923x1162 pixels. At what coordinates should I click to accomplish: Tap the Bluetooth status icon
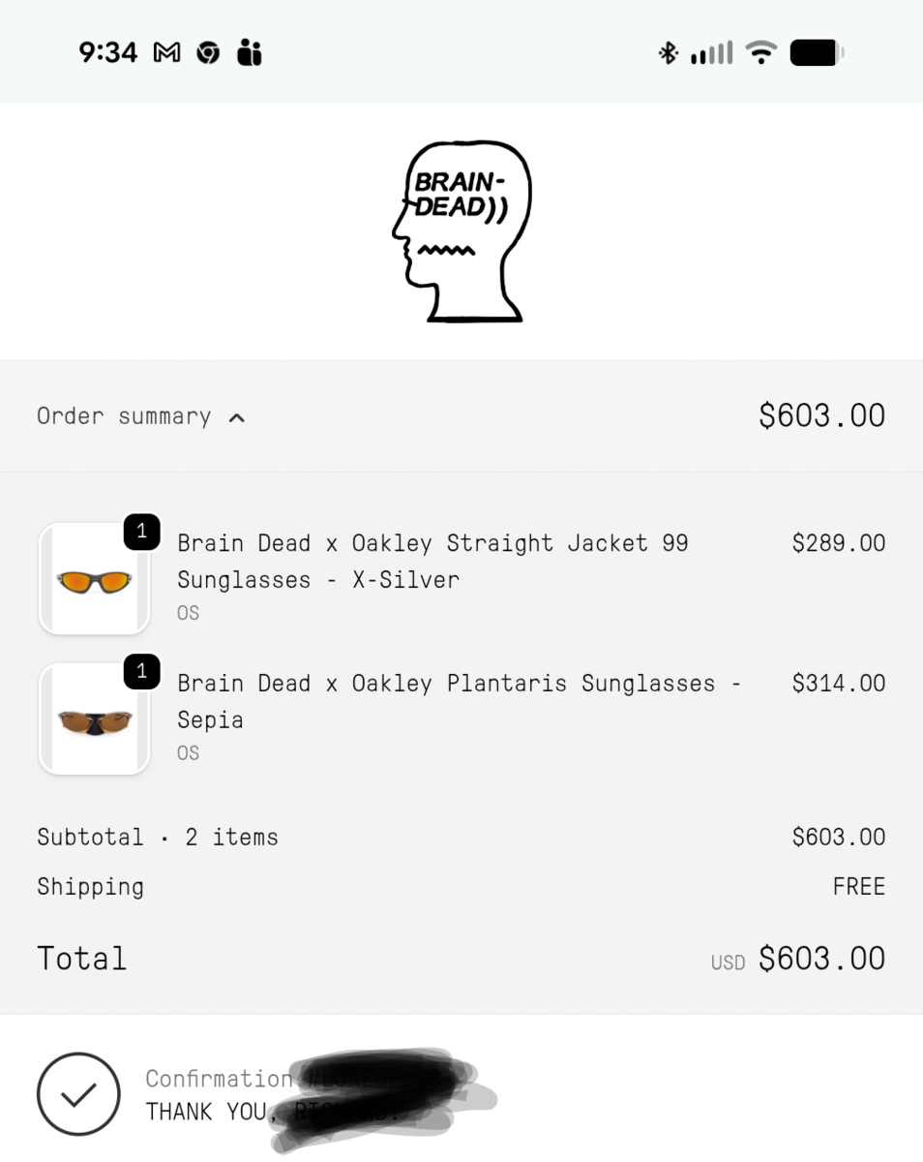(x=668, y=52)
